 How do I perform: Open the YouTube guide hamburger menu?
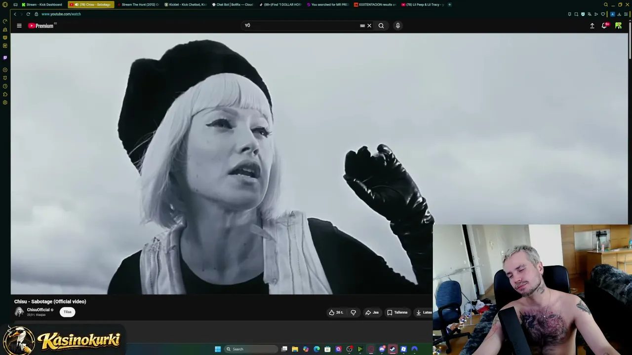point(19,26)
